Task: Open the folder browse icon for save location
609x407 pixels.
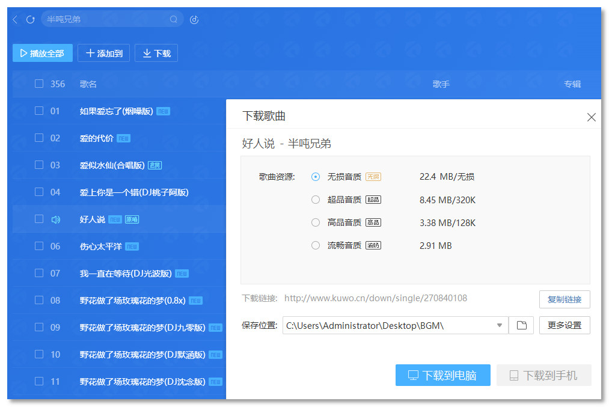Action: pos(522,325)
